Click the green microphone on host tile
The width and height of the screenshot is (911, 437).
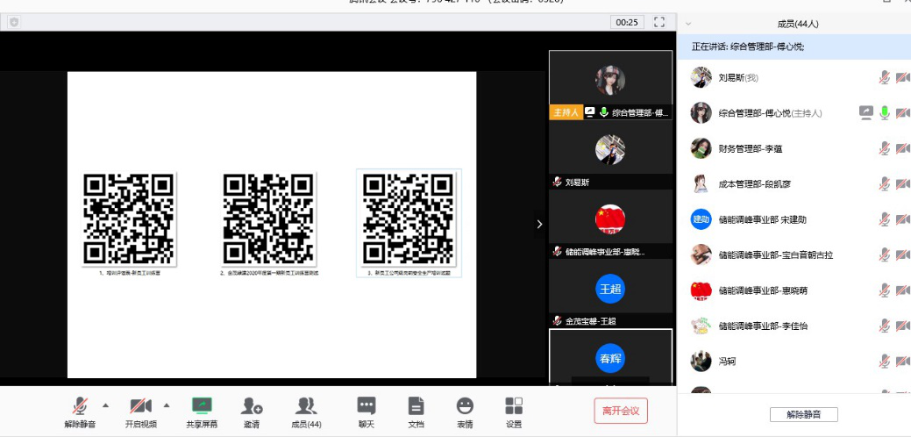point(603,112)
